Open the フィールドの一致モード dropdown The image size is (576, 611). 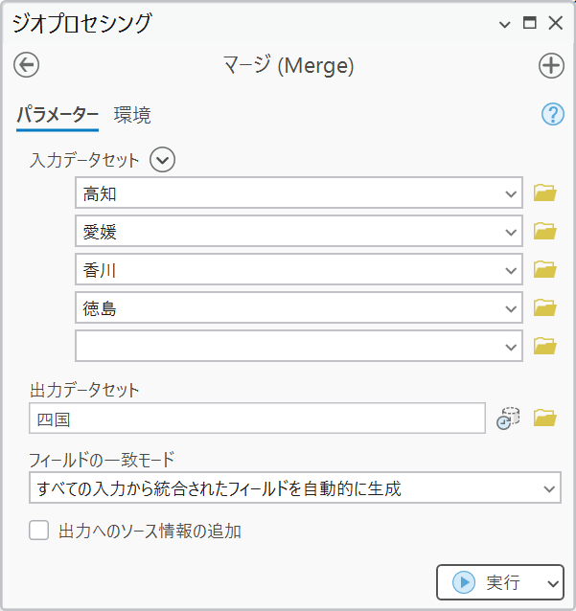(548, 488)
